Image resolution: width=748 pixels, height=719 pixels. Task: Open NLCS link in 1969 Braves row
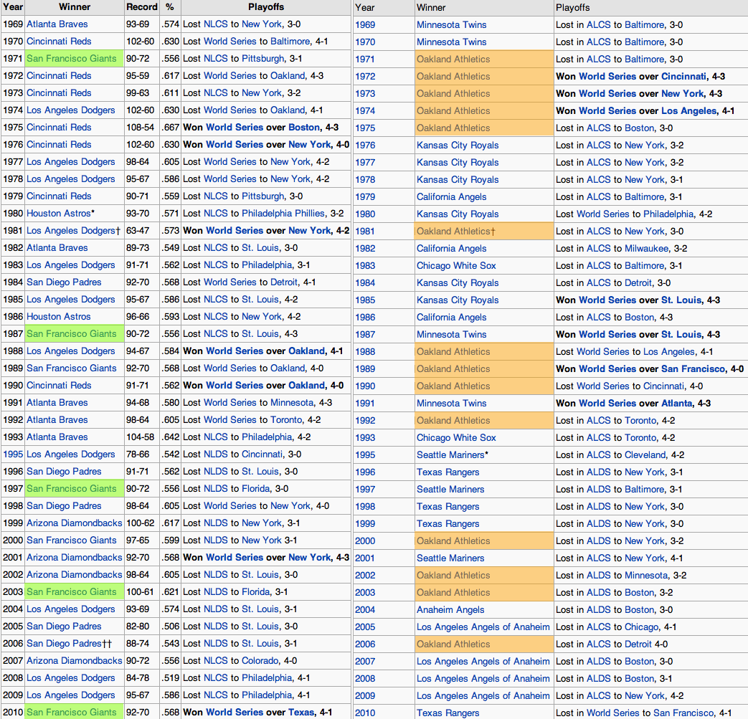point(216,24)
